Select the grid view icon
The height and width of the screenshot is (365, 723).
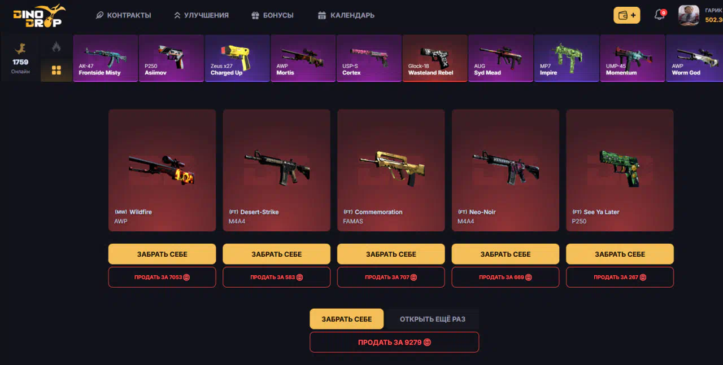pyautogui.click(x=56, y=71)
